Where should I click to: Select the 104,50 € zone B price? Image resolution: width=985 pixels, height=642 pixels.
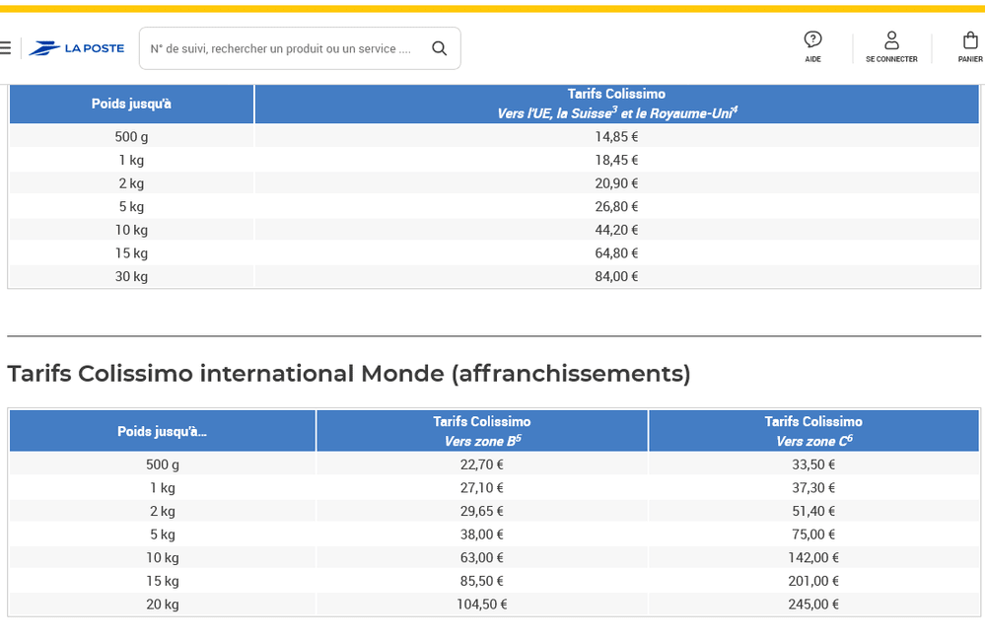tap(482, 604)
